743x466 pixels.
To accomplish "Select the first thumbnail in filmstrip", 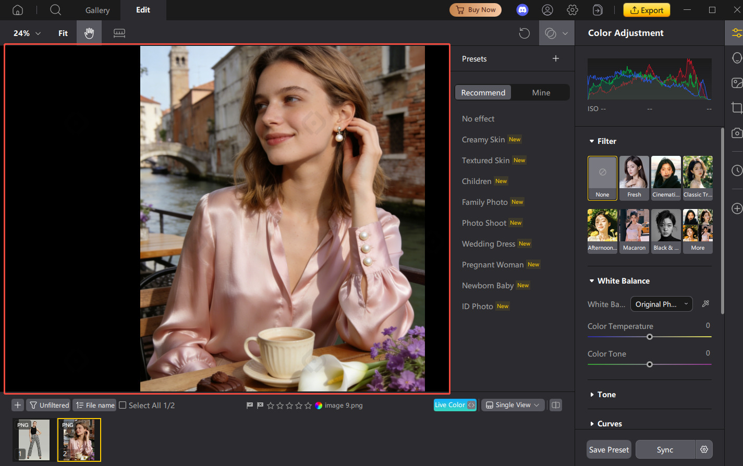I will (x=33, y=439).
